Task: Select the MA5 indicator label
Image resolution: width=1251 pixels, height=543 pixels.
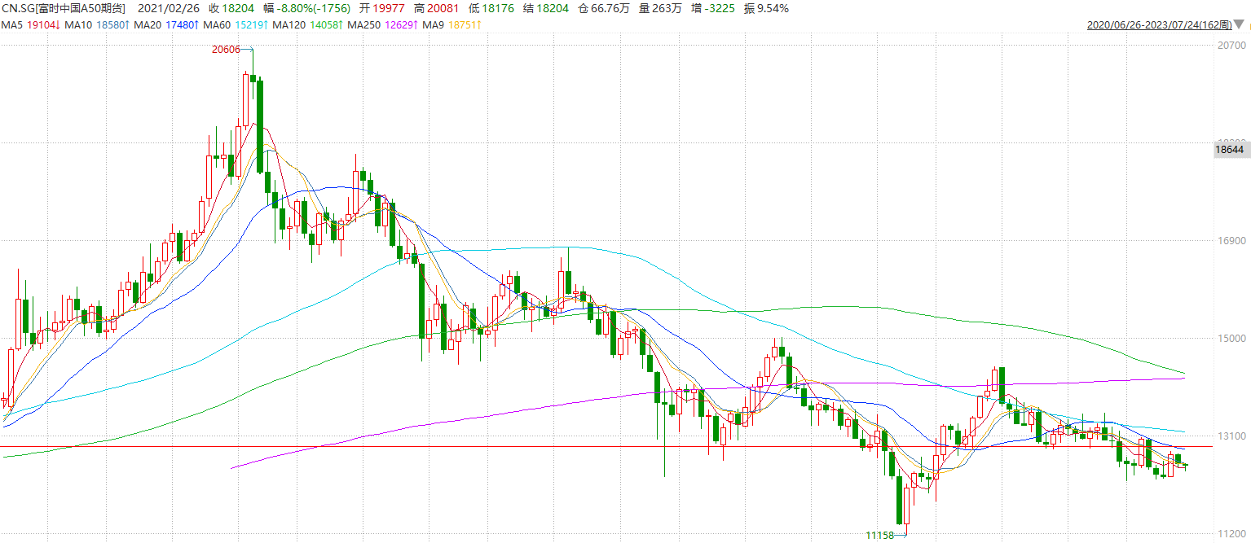Action: coord(12,25)
